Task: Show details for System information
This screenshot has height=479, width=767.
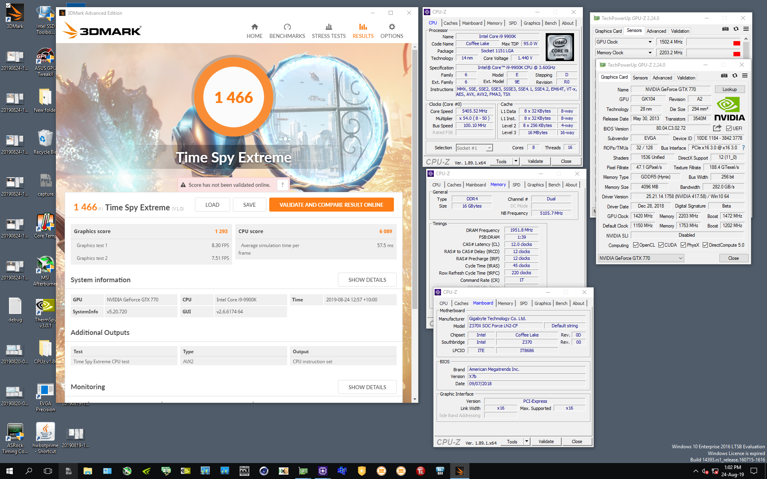Action: (x=367, y=280)
